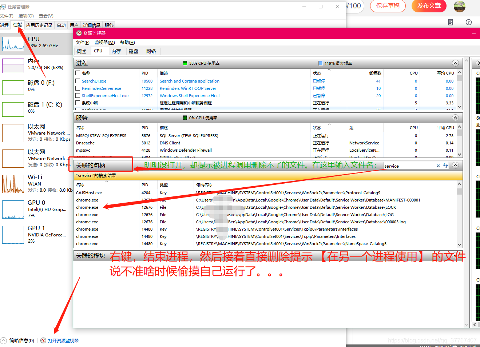Collapse the 服务 section chevron

455,117
